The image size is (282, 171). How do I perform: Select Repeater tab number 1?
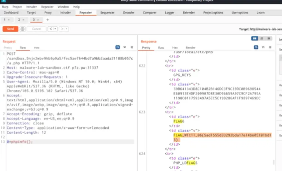(x=5, y=20)
